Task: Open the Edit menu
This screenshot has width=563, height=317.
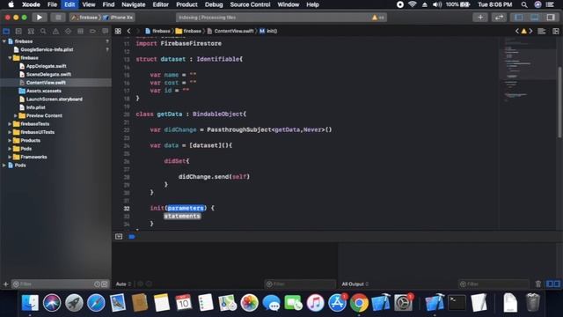Action: point(69,4)
